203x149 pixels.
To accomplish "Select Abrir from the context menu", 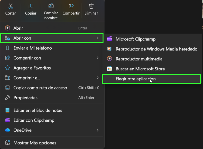I will [x=52, y=28].
